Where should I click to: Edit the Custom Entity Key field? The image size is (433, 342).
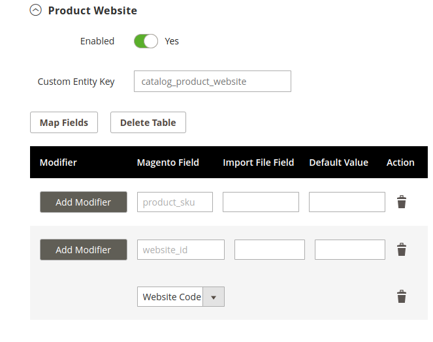pos(212,81)
